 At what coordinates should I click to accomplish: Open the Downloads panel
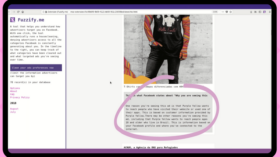[251, 12]
